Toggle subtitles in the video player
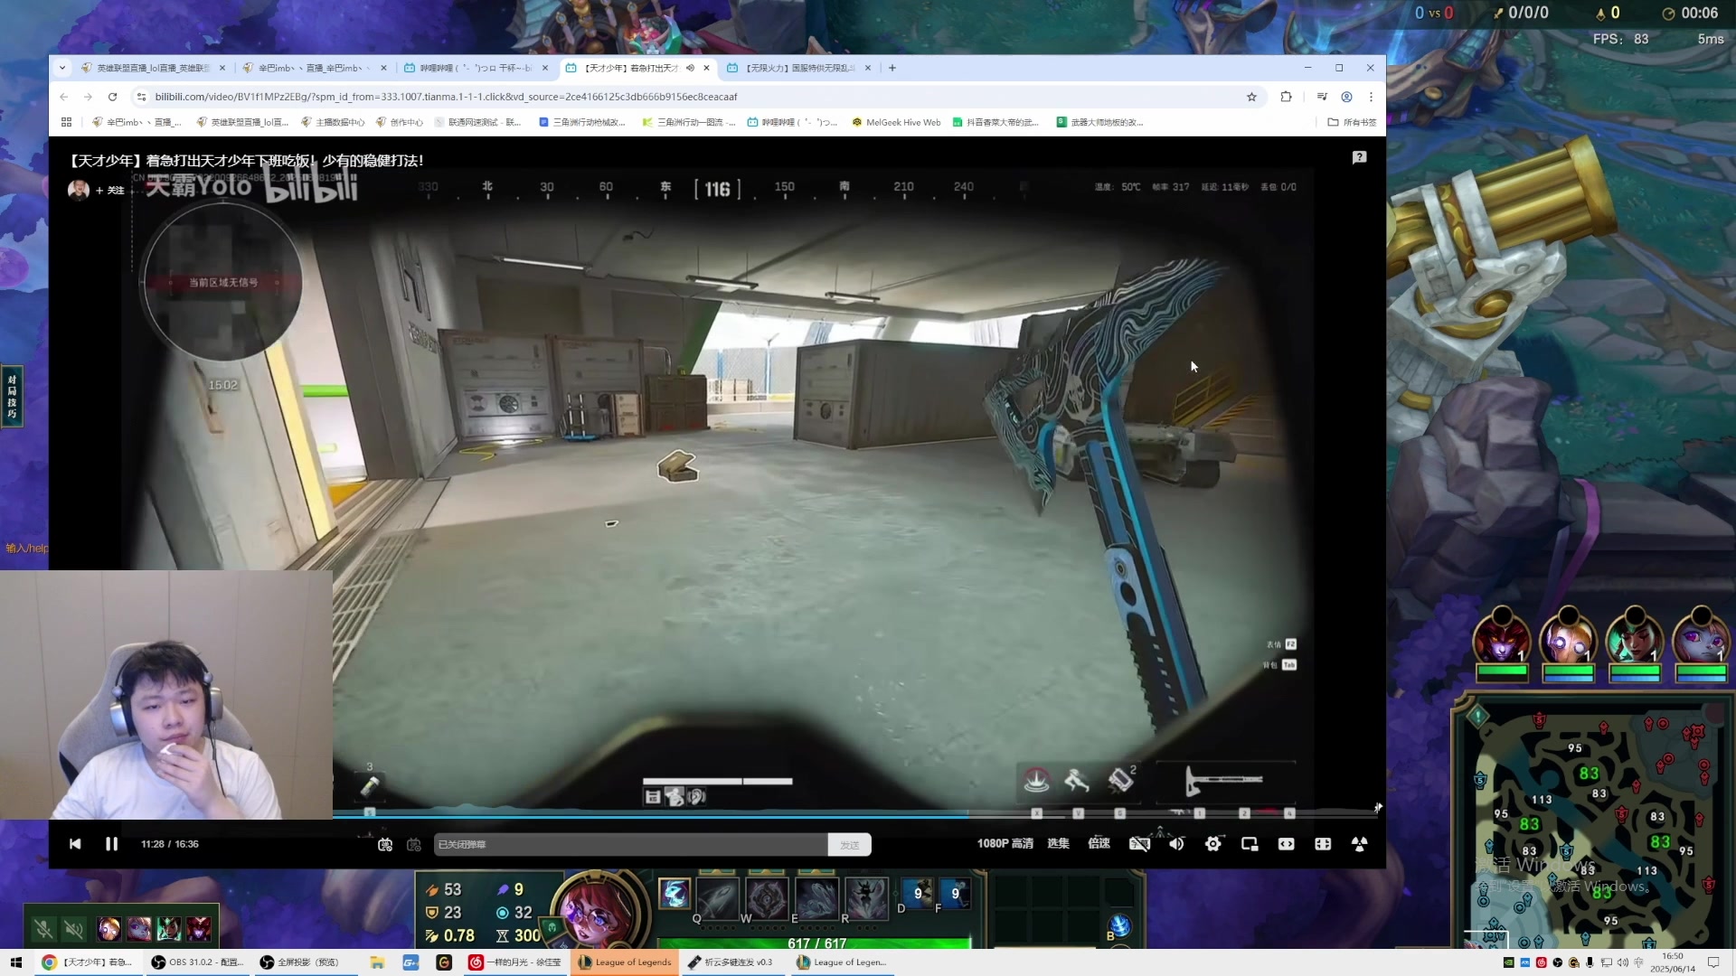Viewport: 1736px width, 976px height. (x=1139, y=844)
